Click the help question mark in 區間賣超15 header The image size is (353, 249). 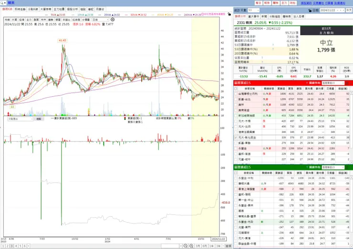(x=307, y=167)
